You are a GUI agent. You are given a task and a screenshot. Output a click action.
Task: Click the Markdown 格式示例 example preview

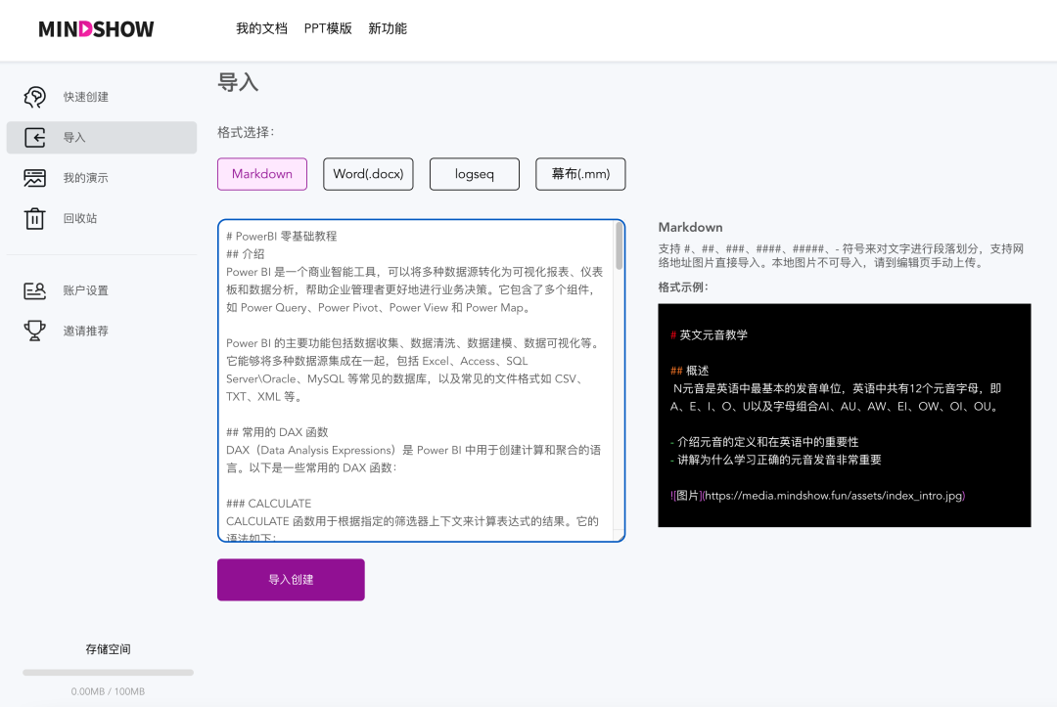pyautogui.click(x=844, y=415)
